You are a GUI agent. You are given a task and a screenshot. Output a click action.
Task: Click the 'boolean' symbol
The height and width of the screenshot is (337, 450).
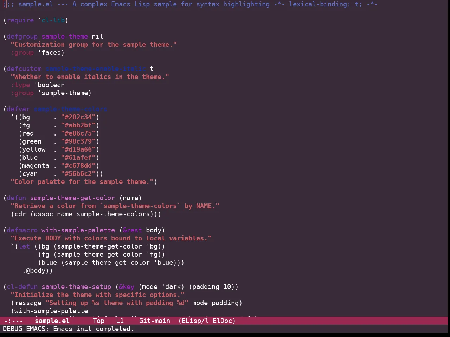[51, 85]
